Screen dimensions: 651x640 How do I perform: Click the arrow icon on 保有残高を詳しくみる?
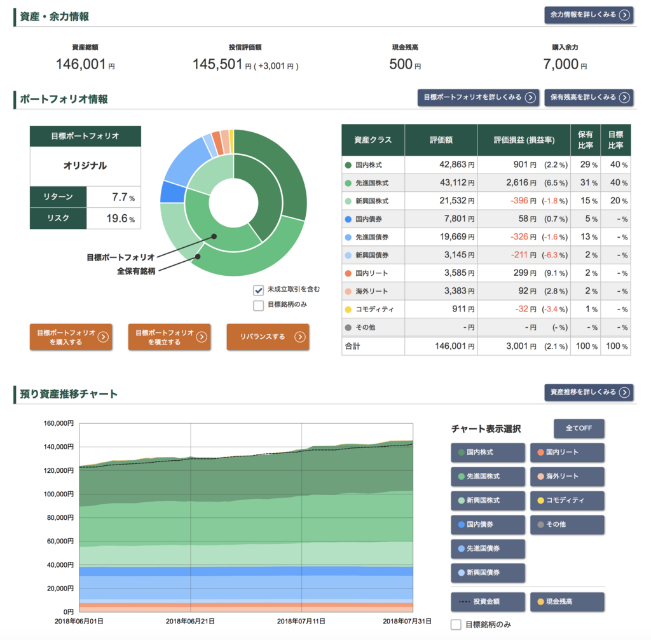[624, 97]
